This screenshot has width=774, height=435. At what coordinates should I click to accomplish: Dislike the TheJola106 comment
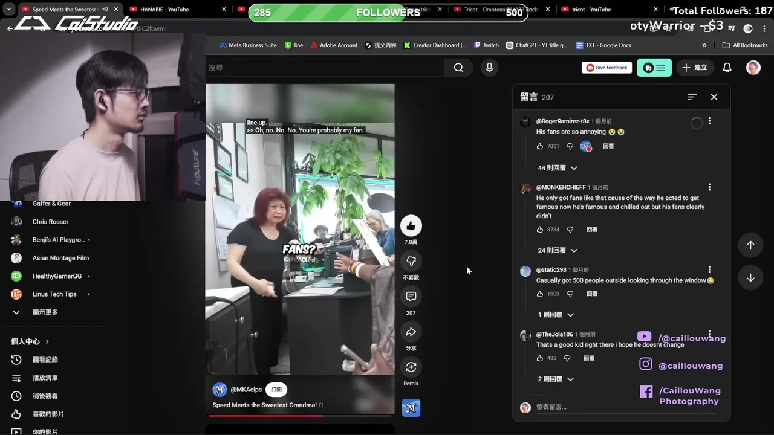coord(567,358)
